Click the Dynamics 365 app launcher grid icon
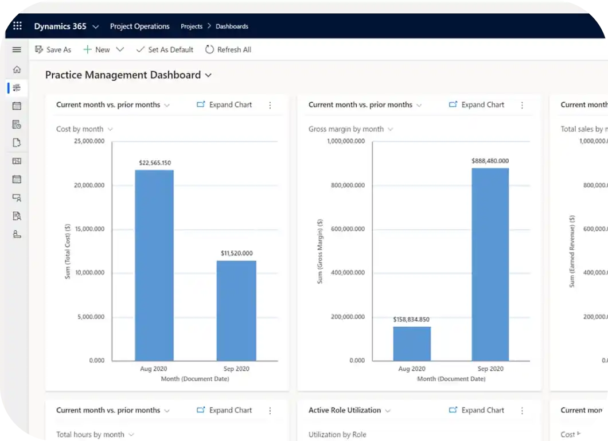Viewport: 608px width, 441px height. pos(17,26)
